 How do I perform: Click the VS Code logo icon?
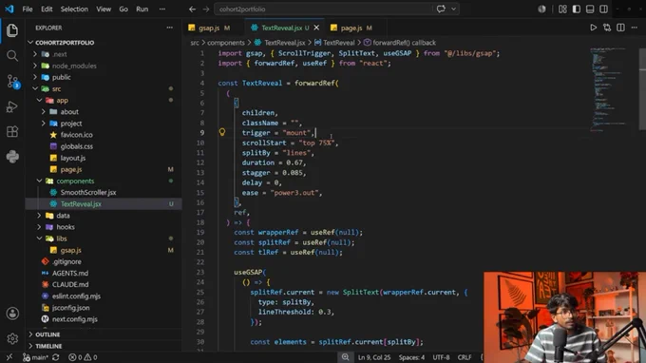point(9,9)
